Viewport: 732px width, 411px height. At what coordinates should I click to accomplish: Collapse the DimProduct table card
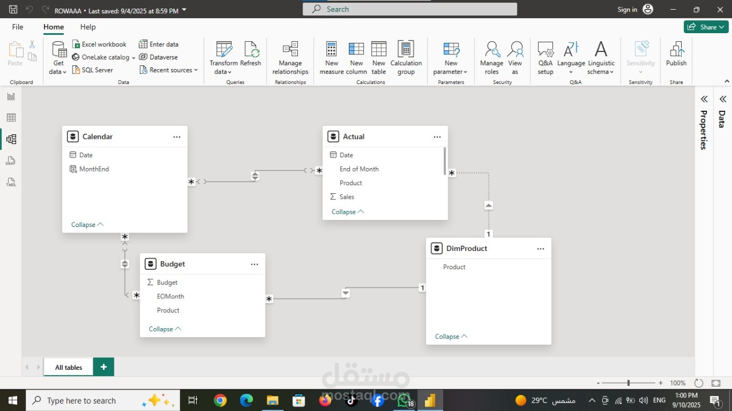click(x=451, y=337)
